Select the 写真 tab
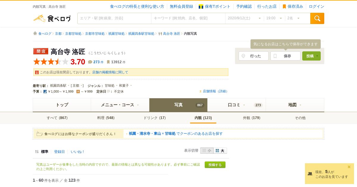This screenshot has height=187, width=357. coord(178,105)
